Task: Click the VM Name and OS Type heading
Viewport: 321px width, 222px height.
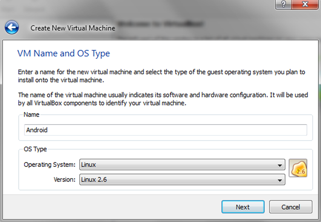Action: 64,53
